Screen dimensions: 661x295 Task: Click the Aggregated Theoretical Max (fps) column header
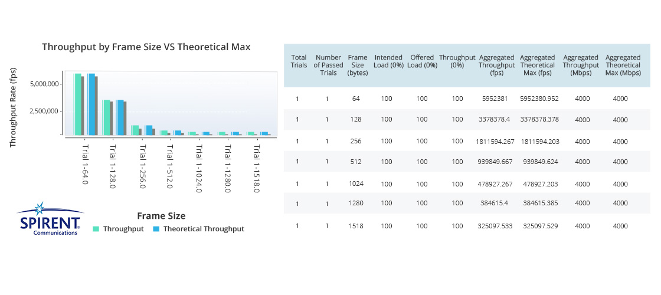(x=538, y=65)
